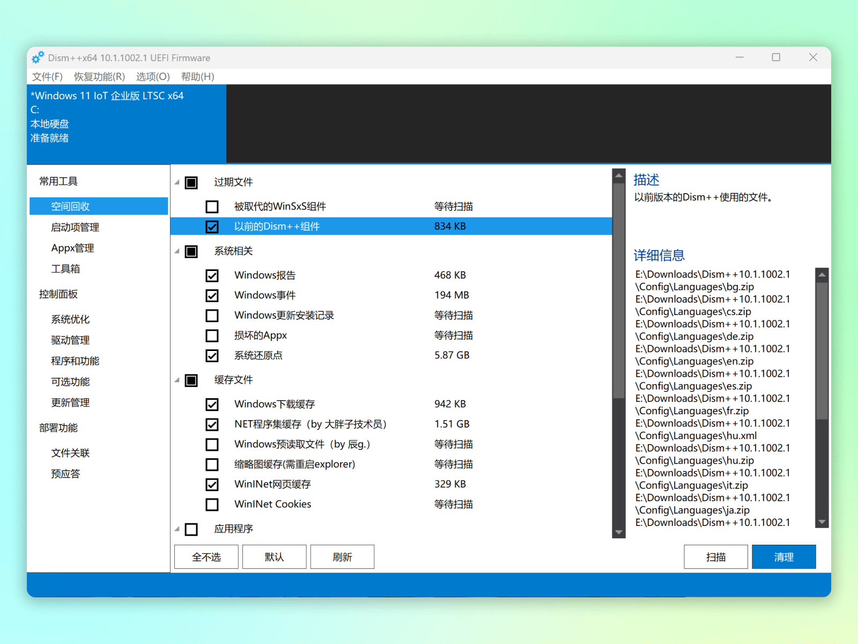The width and height of the screenshot is (858, 644).
Task: Click the 扫描 button
Action: 716,557
